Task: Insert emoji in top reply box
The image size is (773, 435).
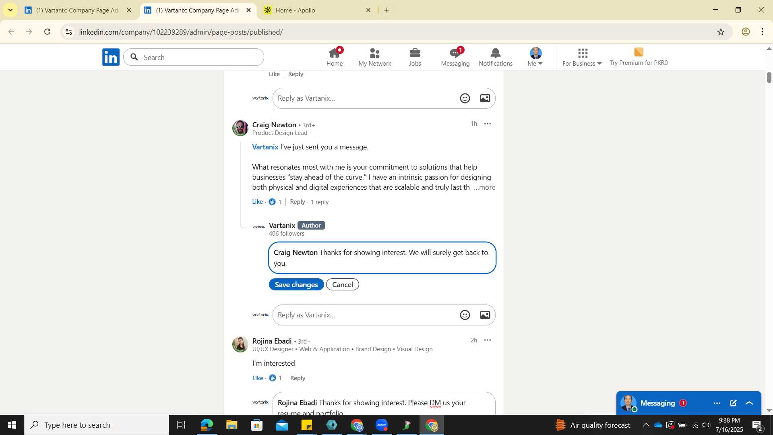Action: pyautogui.click(x=465, y=98)
